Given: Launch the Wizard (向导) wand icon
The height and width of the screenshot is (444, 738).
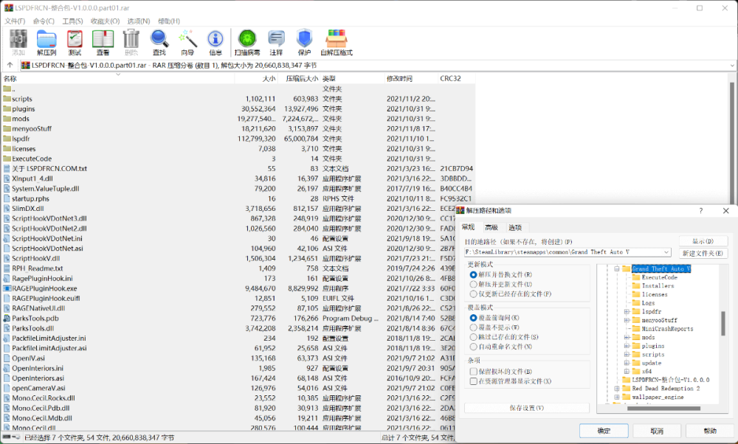Looking at the screenshot, I should pos(187,42).
